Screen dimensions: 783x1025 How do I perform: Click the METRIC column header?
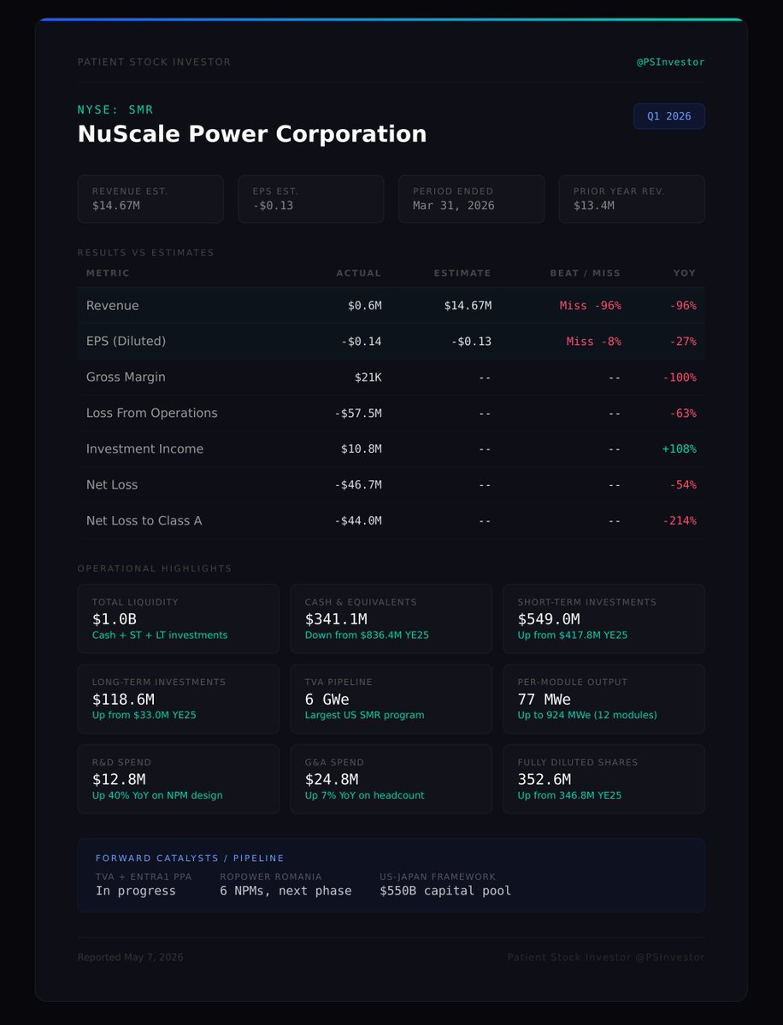(108, 273)
